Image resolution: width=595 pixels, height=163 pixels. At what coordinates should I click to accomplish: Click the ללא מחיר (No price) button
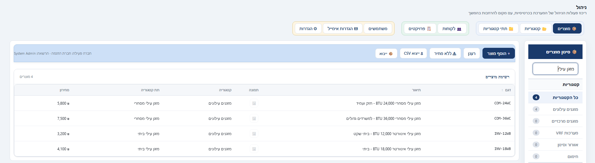445,53
